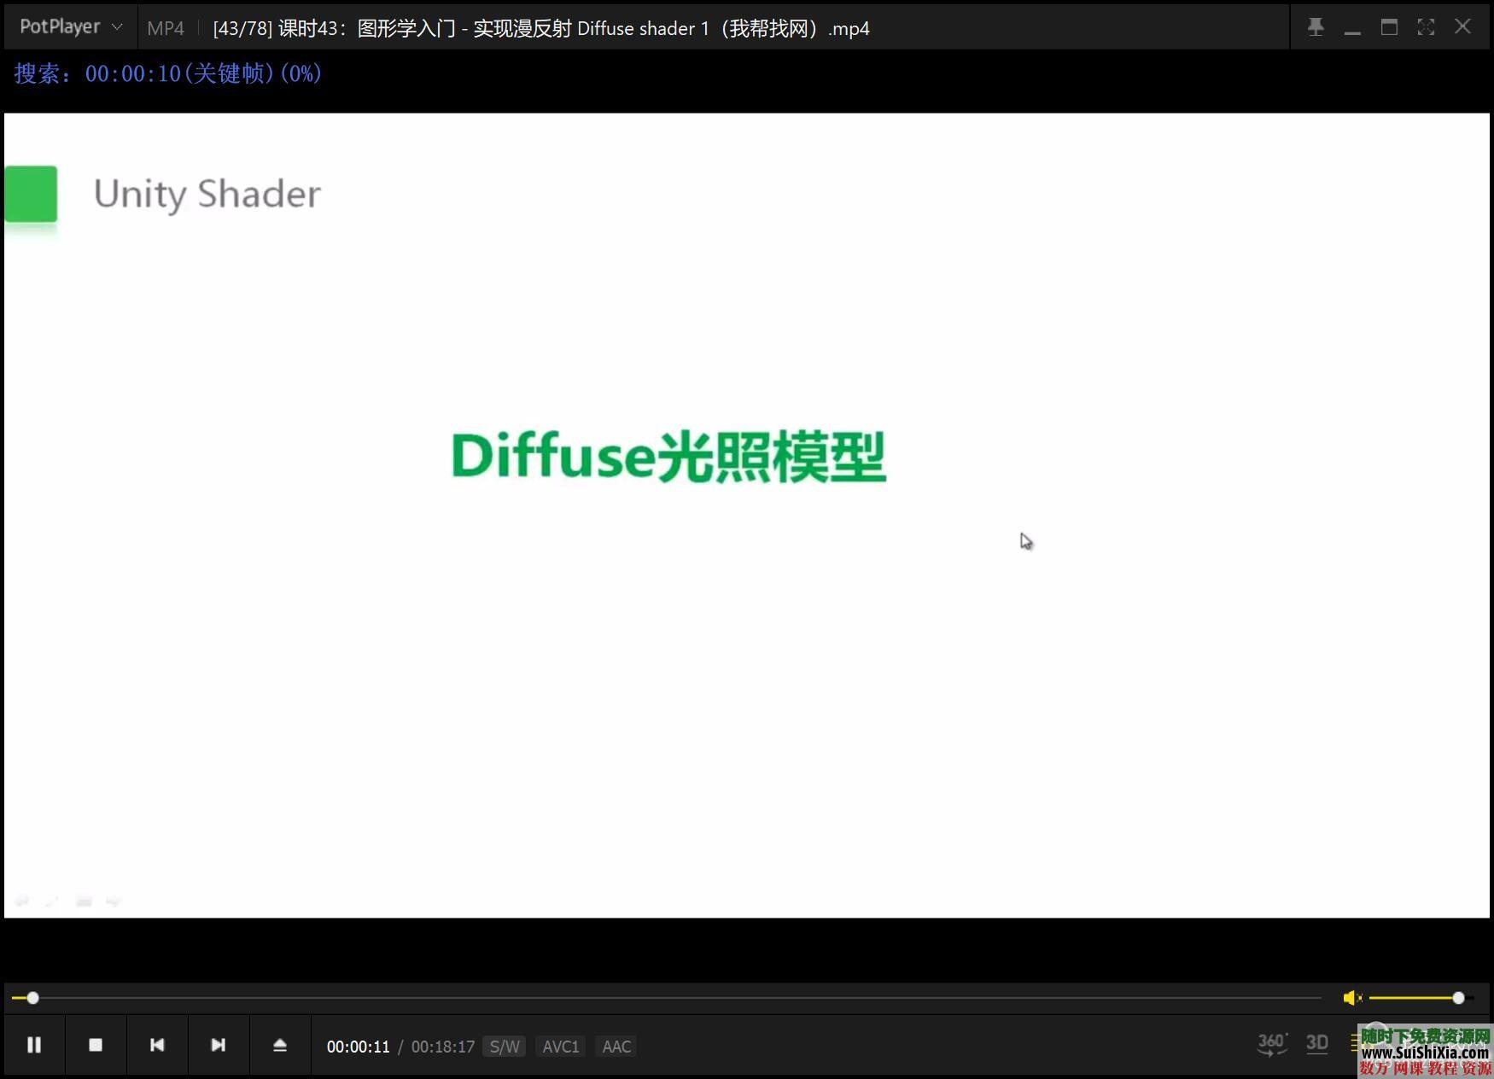Click the video filename in the title bar
This screenshot has height=1079, width=1494.
click(540, 27)
